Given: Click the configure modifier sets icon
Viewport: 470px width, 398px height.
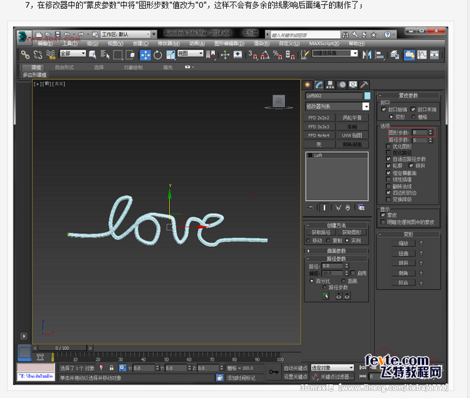Looking at the screenshot, I should tap(362, 207).
